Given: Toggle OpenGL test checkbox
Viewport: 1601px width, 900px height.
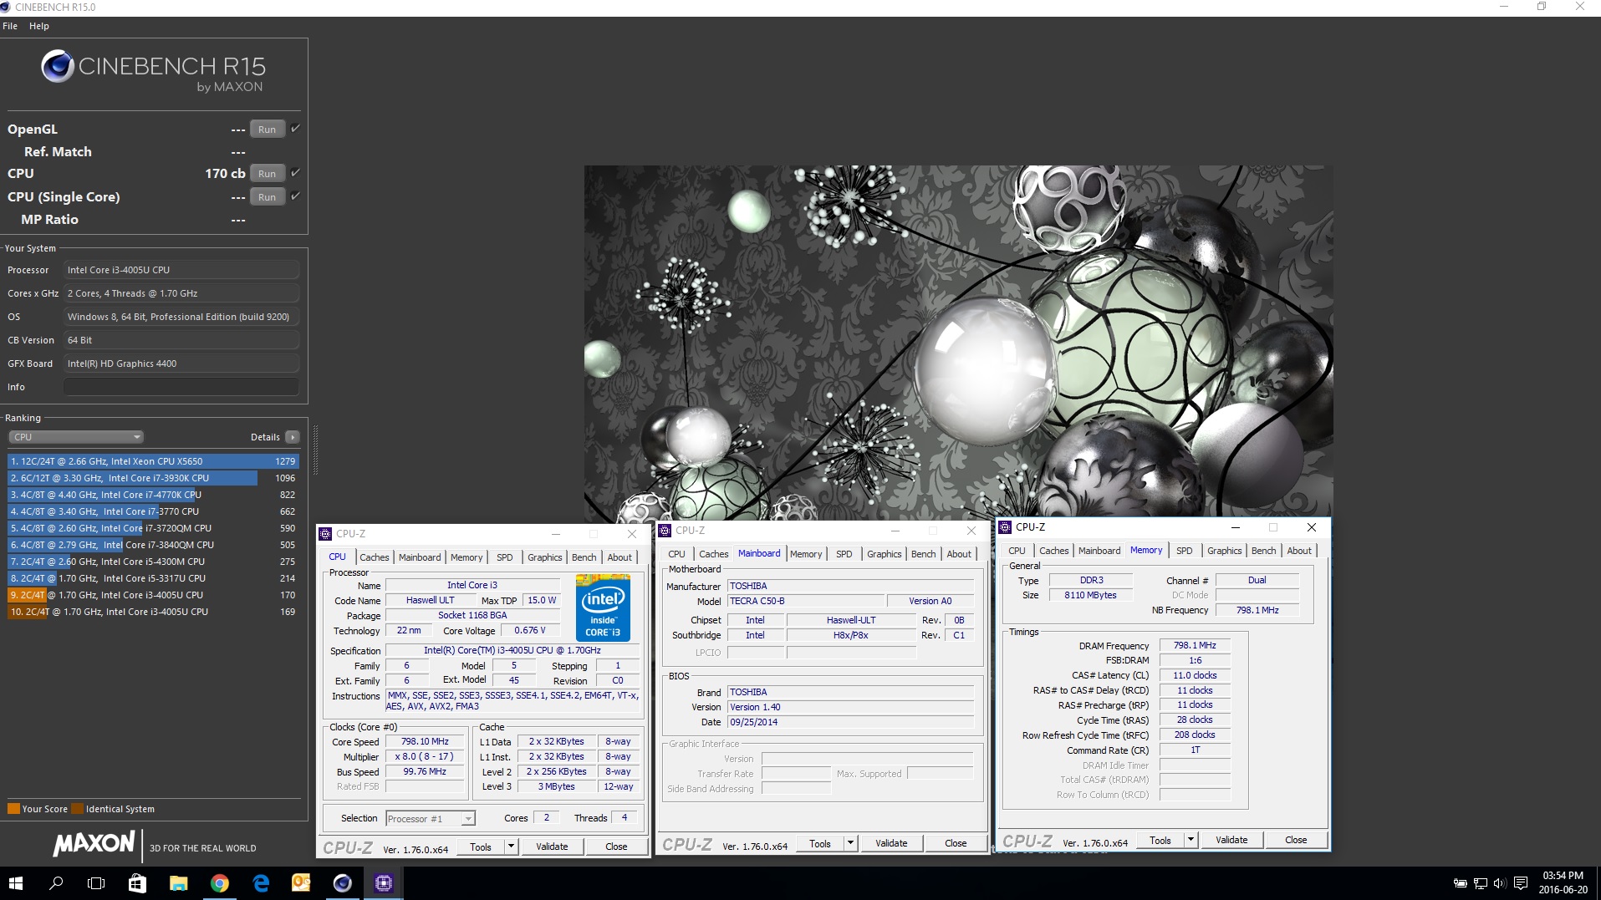Looking at the screenshot, I should coord(295,129).
